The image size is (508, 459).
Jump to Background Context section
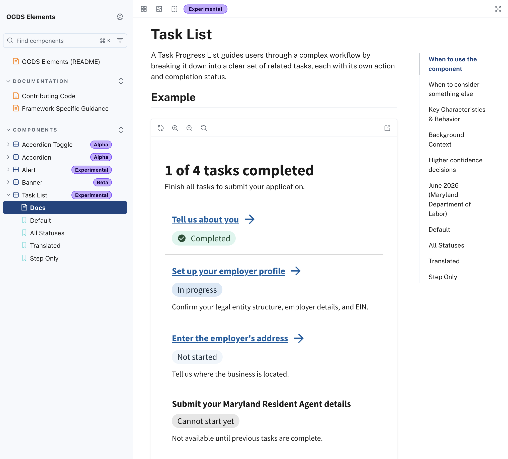446,140
